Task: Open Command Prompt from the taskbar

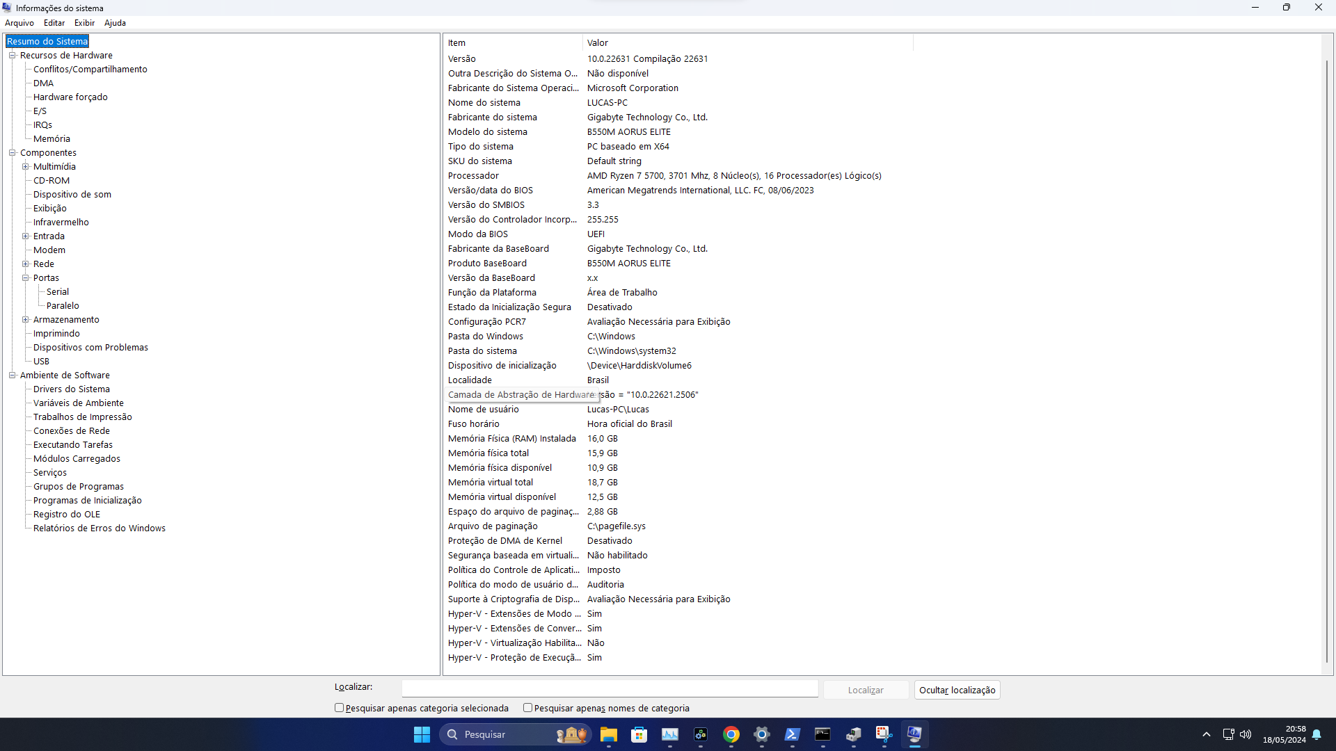Action: coord(823,734)
